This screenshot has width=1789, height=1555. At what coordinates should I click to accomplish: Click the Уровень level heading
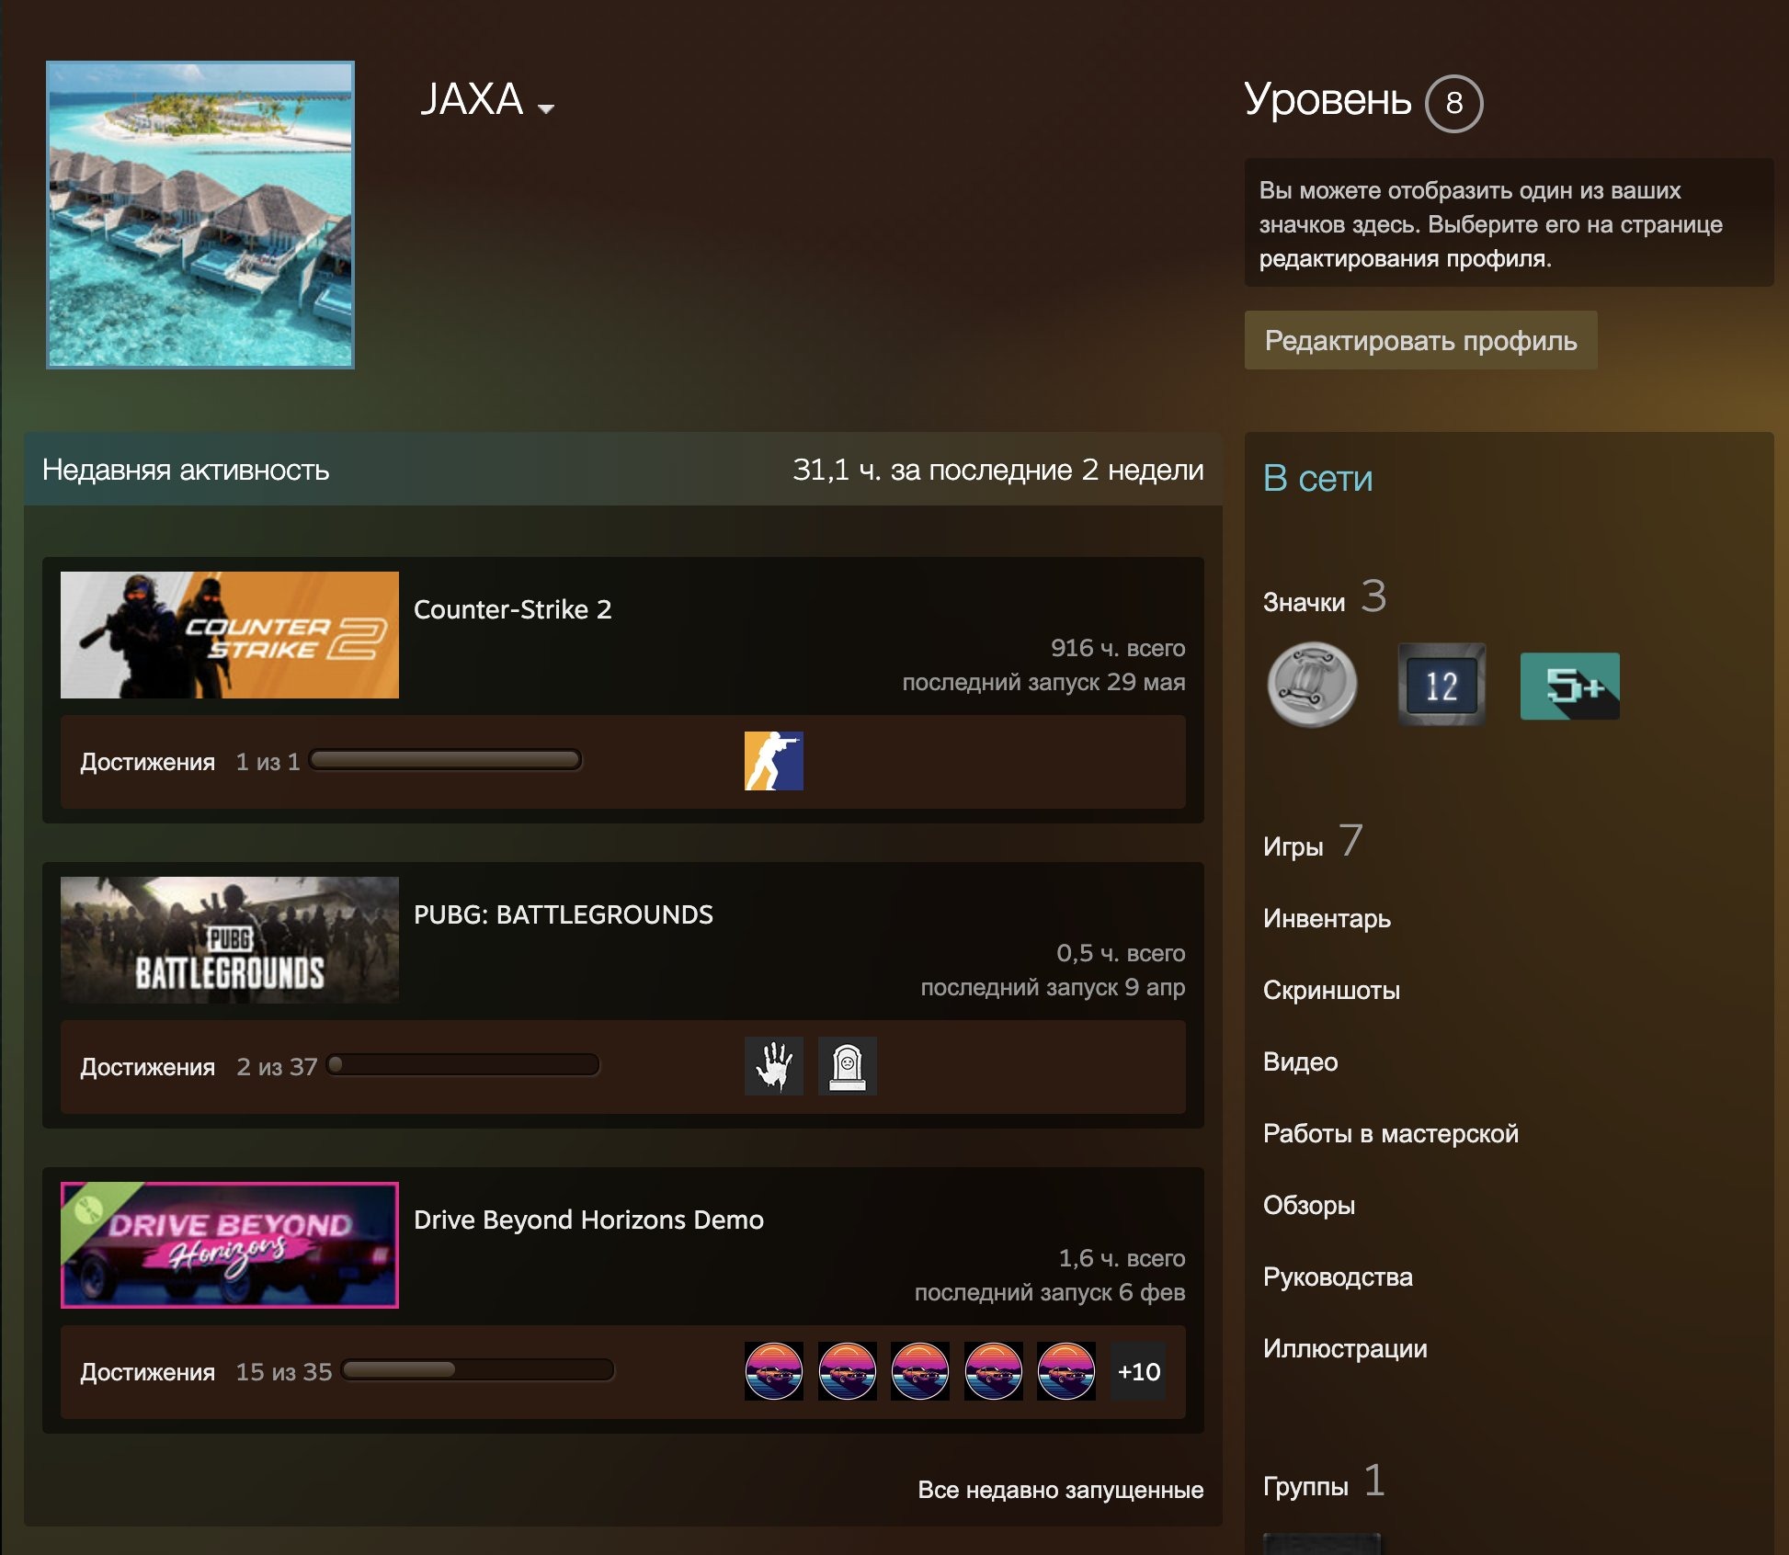pos(1328,99)
